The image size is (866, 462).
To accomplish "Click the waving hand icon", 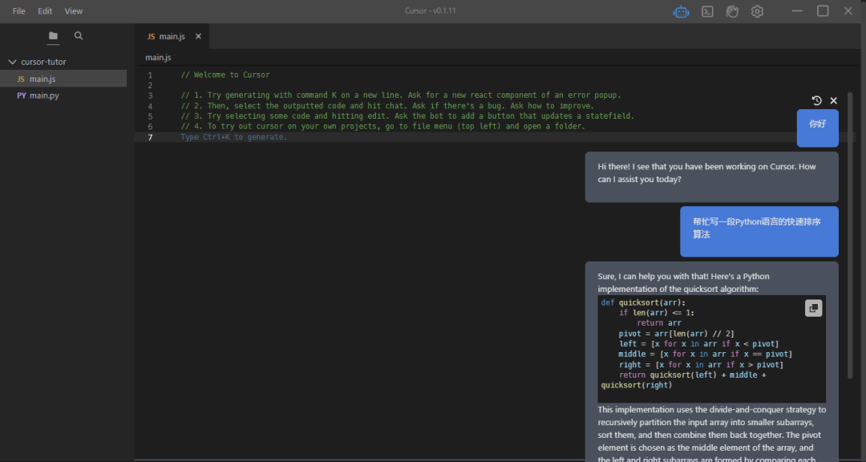I will pyautogui.click(x=732, y=11).
